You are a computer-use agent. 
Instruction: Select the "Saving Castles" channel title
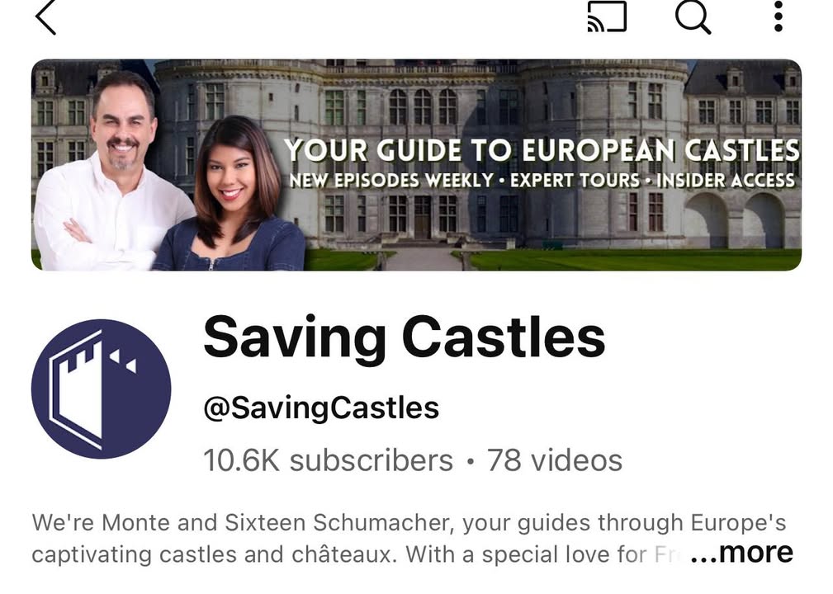tap(405, 338)
